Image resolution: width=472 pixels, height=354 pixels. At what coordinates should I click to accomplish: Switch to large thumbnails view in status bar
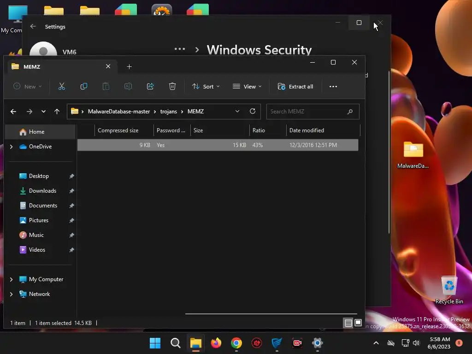[x=358, y=323]
